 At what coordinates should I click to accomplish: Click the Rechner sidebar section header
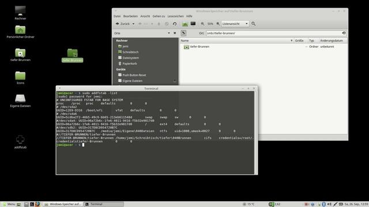coord(122,41)
